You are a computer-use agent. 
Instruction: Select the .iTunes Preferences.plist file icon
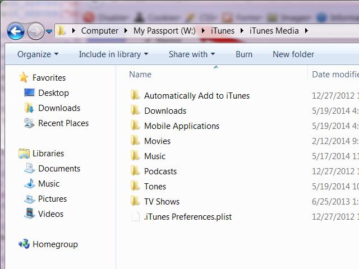tap(135, 217)
